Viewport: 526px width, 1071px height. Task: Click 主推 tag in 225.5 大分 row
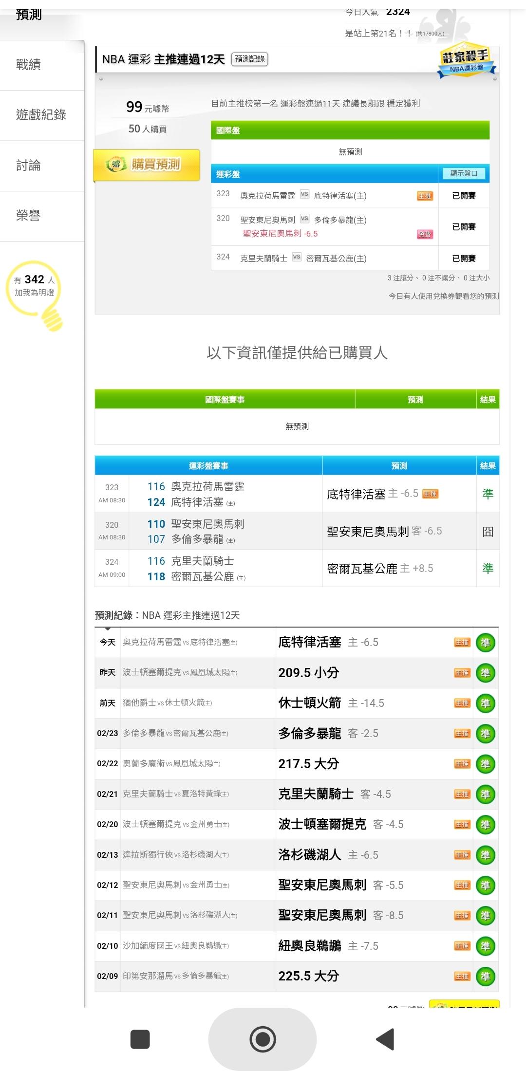pyautogui.click(x=462, y=976)
